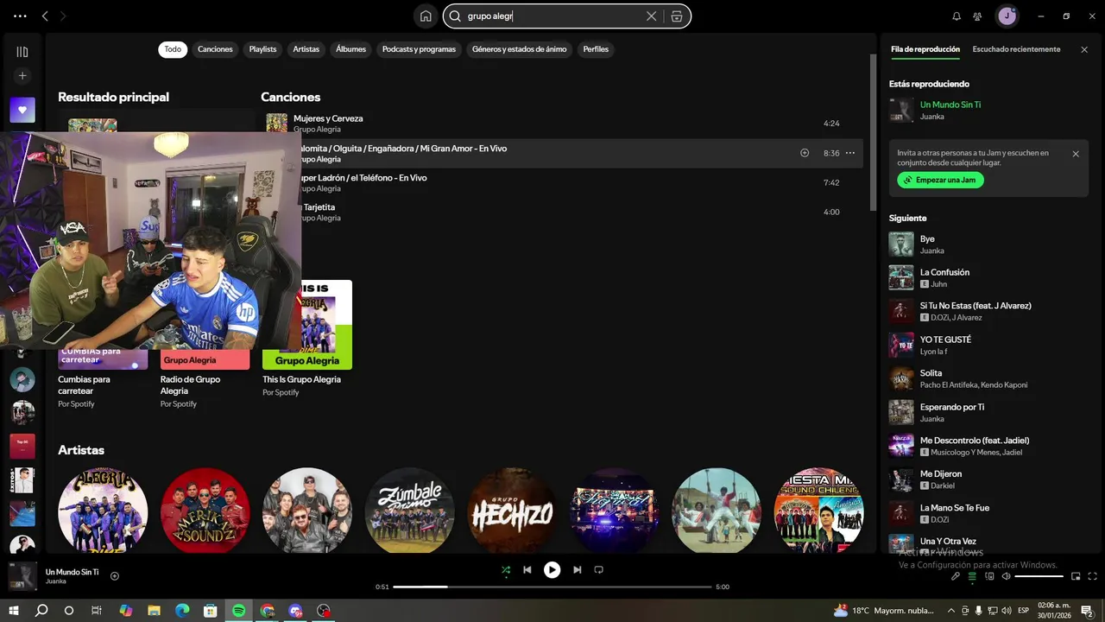Filter results by Artistas
The height and width of the screenshot is (622, 1105).
[x=306, y=49]
